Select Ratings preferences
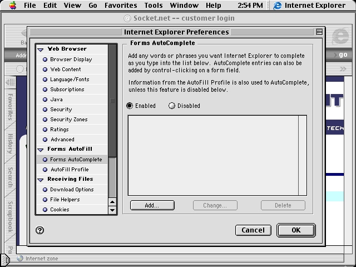This screenshot has height=267, width=356. [72, 130]
